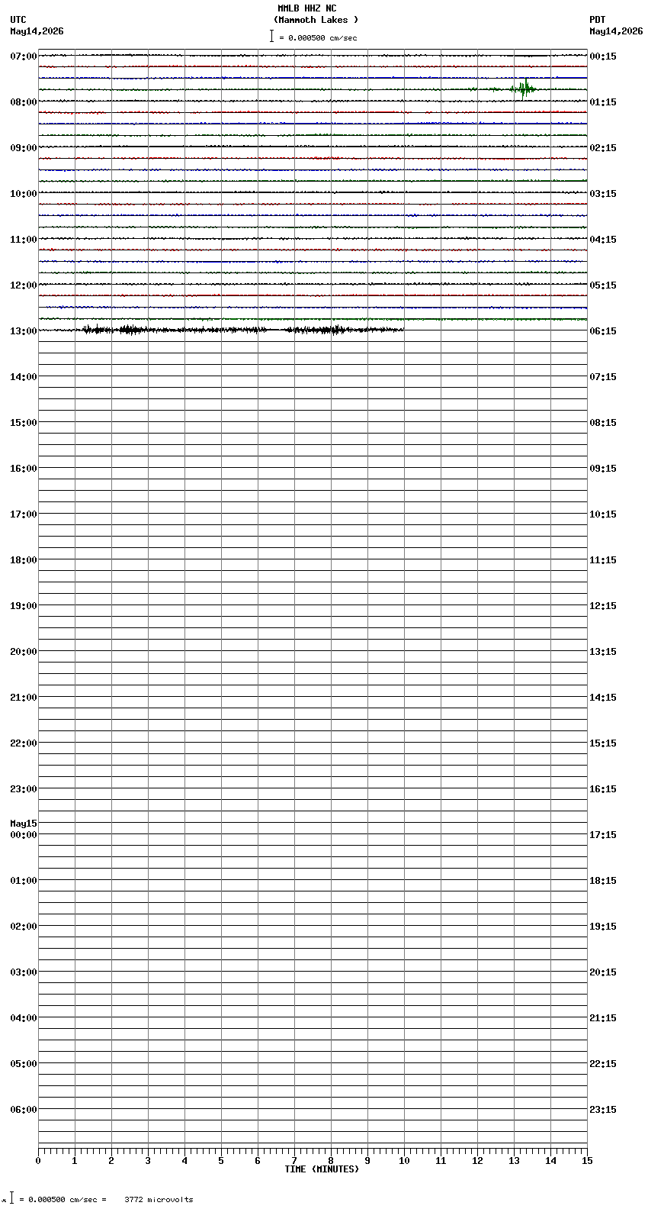Click the 00:15 PDT row label
The width and height of the screenshot is (648, 1209).
click(603, 56)
